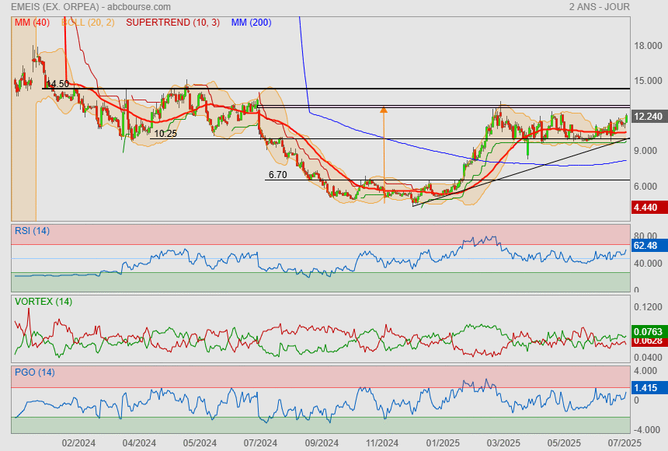Viewport: 668px width, 451px height.
Task: Select the MM (200) legend label
Action: pyautogui.click(x=252, y=23)
